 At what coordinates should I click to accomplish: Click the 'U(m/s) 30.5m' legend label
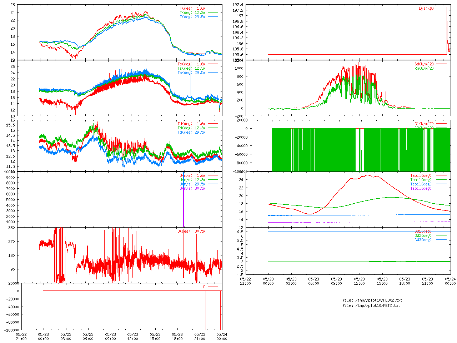pyautogui.click(x=193, y=189)
